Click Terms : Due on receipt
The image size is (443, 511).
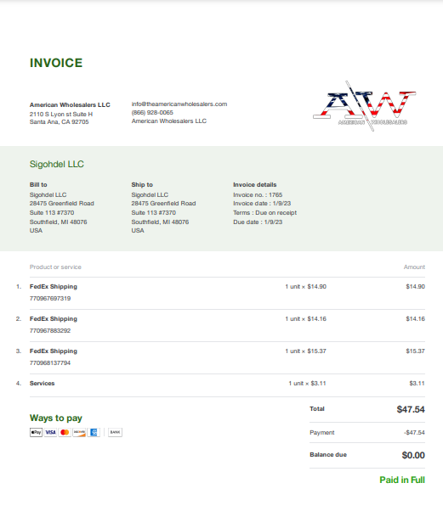[264, 213]
